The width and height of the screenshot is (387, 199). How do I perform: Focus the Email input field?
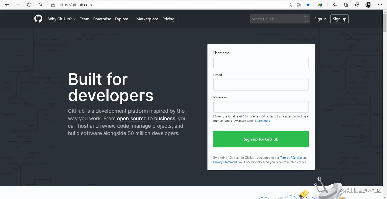(261, 85)
